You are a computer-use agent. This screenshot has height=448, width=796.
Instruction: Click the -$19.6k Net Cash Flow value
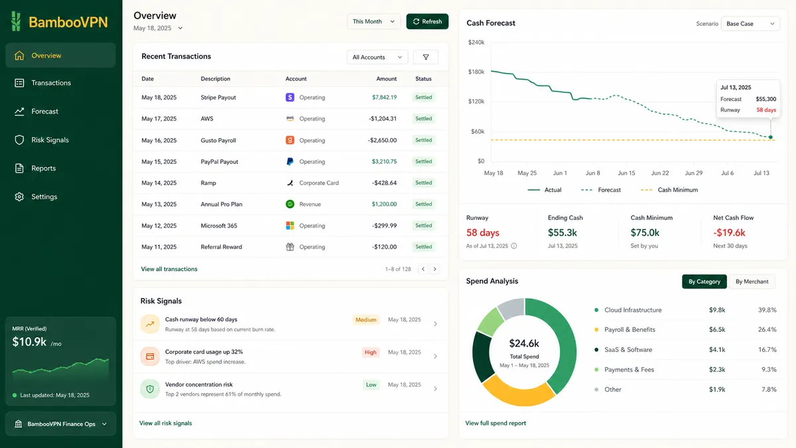click(x=729, y=232)
